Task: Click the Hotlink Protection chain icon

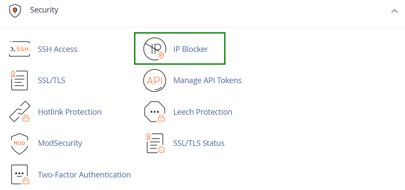Action: (19, 112)
